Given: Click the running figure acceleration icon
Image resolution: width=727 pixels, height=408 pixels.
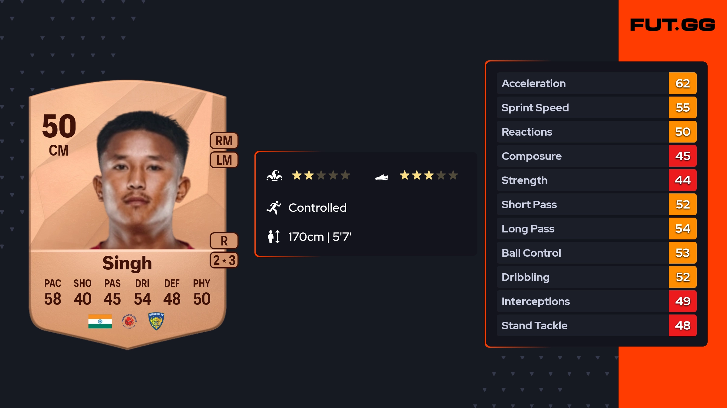Looking at the screenshot, I should tap(274, 208).
